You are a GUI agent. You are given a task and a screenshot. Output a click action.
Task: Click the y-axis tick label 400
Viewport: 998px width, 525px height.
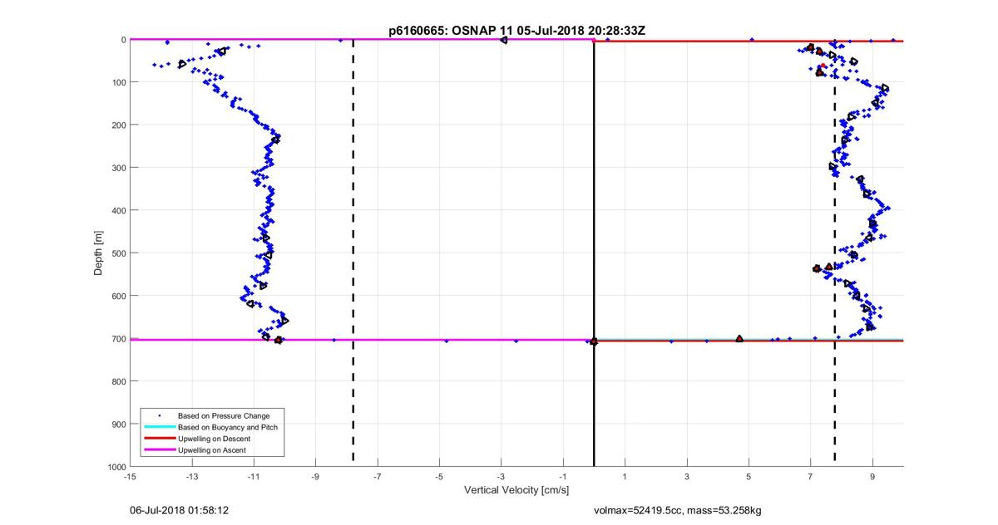click(118, 211)
